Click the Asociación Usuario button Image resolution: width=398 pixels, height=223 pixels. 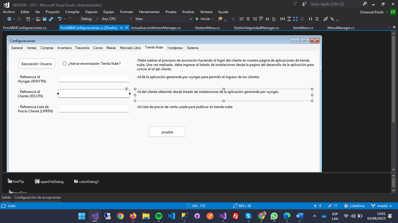(x=37, y=64)
